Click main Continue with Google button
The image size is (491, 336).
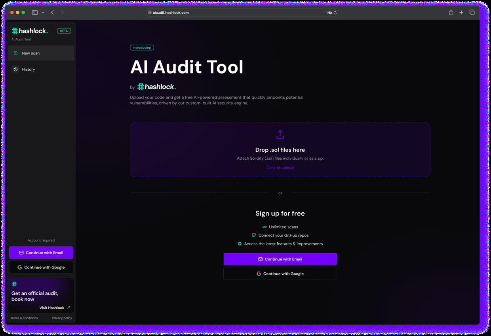[280, 274]
